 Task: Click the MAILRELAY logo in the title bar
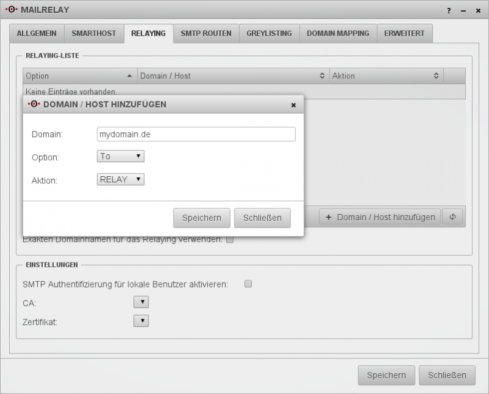pos(13,10)
